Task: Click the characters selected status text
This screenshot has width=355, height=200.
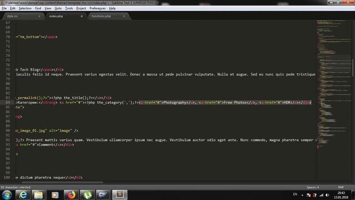Action: pos(16,187)
